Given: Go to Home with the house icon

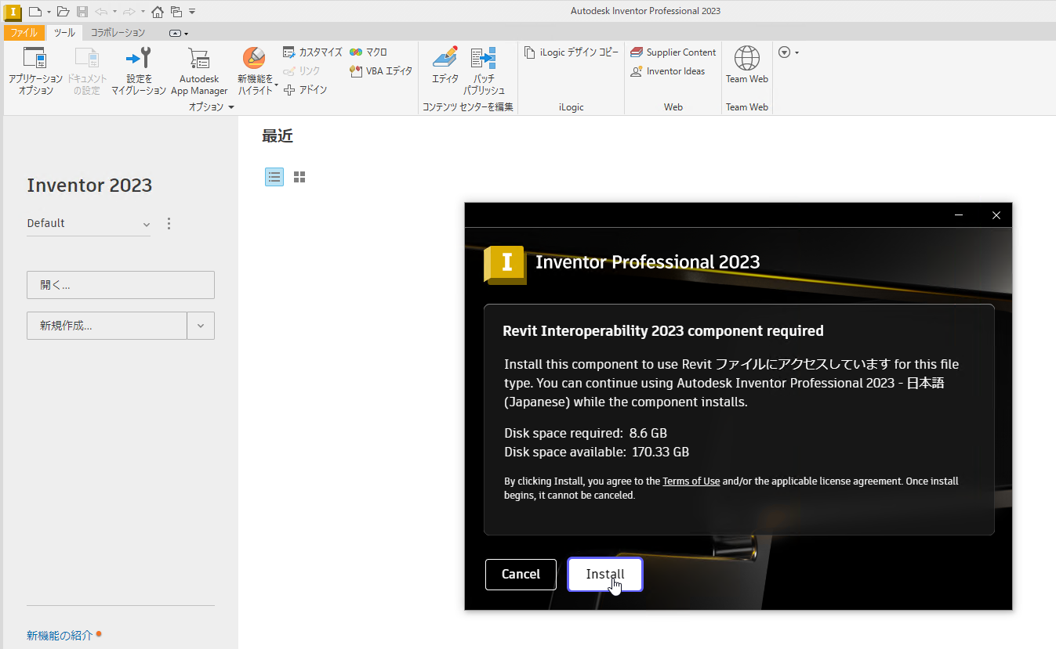Looking at the screenshot, I should 158,12.
